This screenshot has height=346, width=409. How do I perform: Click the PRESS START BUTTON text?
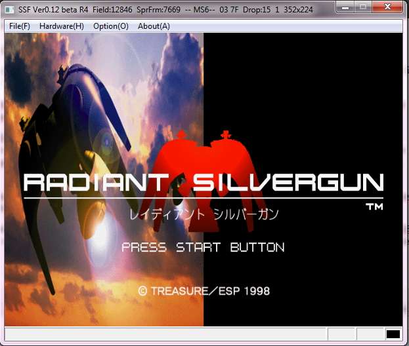203,248
